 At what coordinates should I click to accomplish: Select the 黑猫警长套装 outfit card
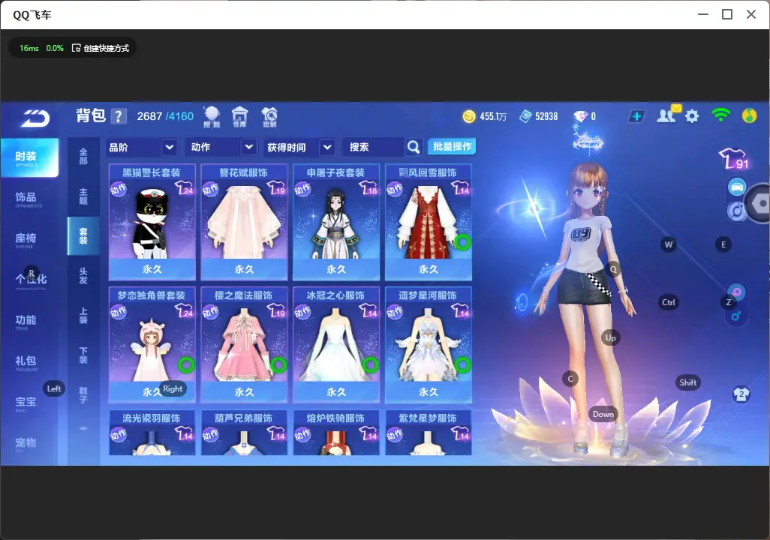tap(152, 222)
